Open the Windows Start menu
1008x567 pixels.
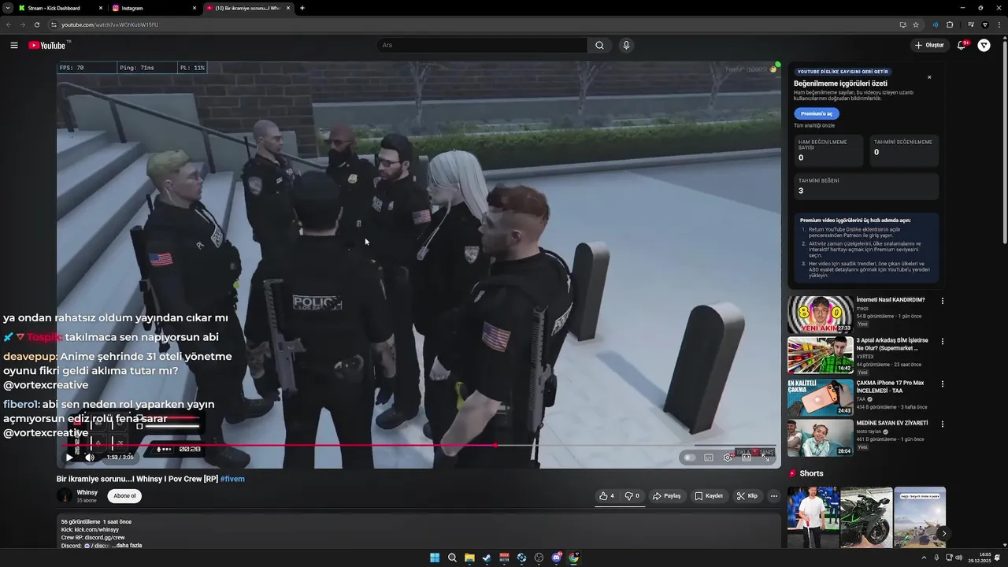435,558
